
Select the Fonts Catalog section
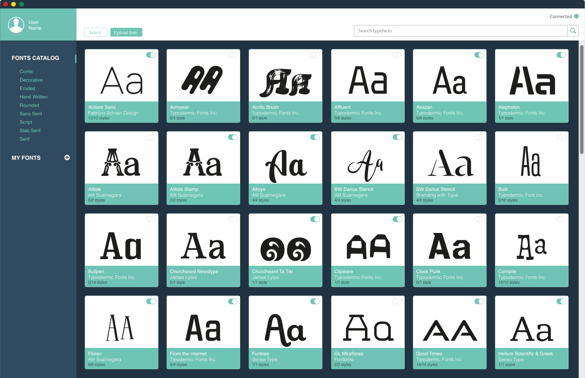(35, 58)
